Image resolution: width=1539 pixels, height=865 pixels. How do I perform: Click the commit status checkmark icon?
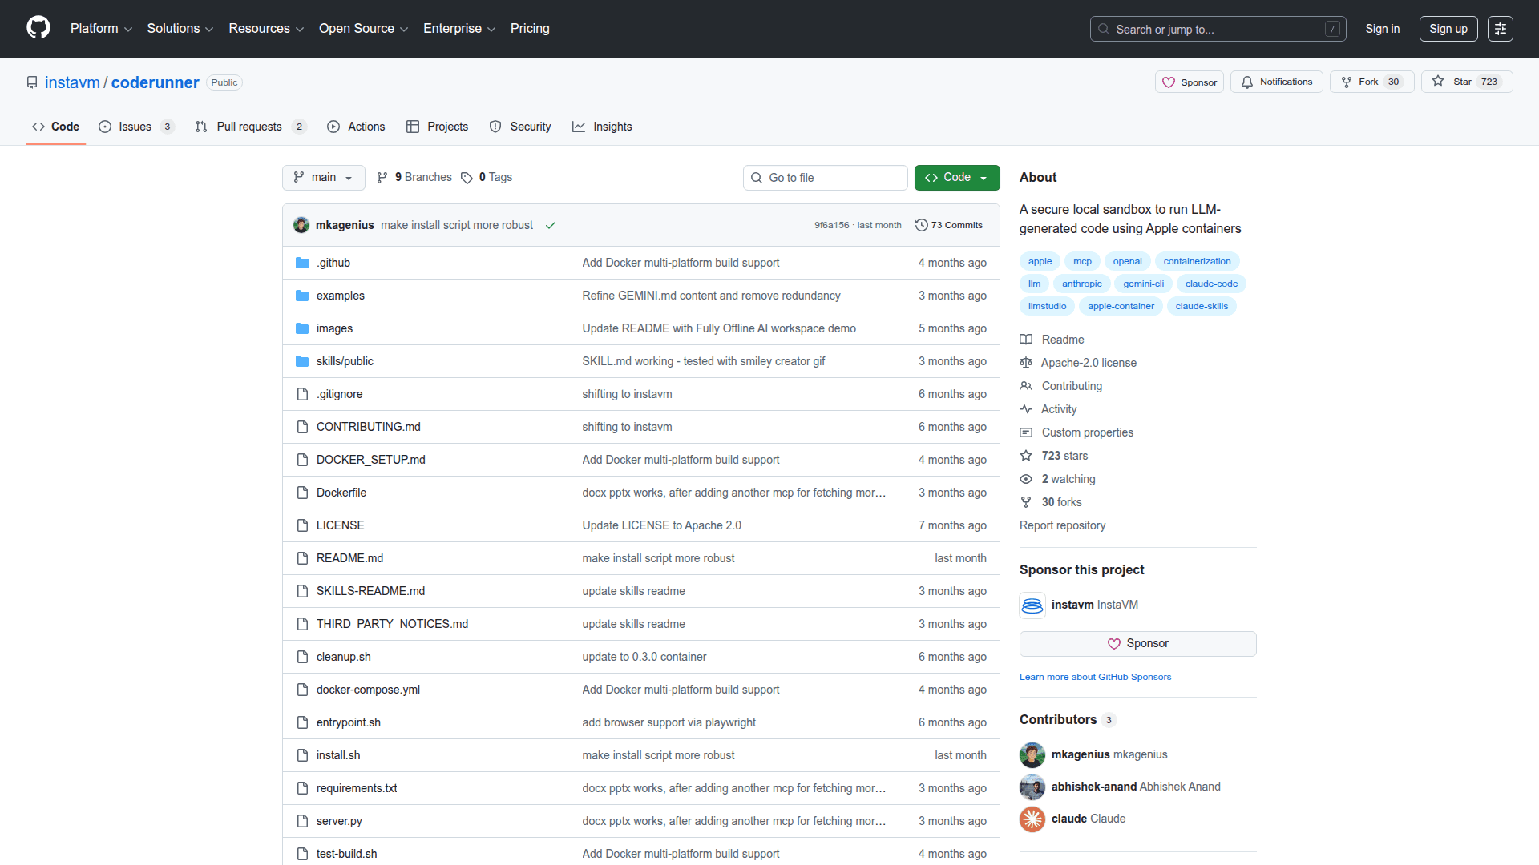(551, 226)
